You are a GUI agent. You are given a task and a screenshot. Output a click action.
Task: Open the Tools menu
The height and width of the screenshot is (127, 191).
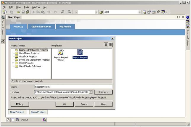pyautogui.click(x=26, y=7)
